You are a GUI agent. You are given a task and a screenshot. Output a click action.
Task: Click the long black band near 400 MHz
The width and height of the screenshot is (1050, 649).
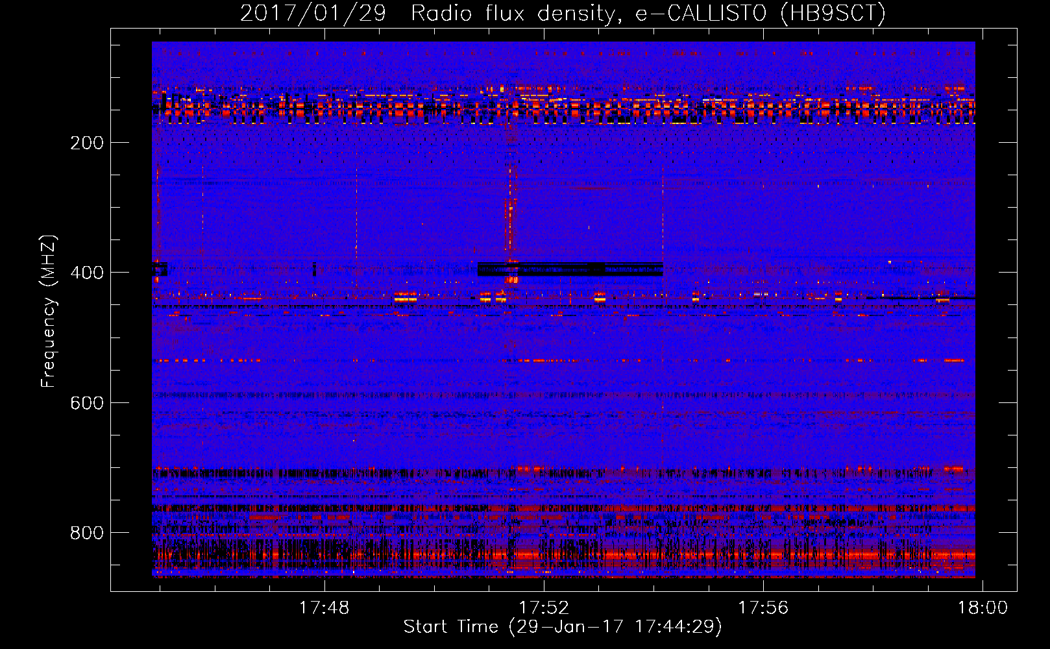[x=570, y=269]
